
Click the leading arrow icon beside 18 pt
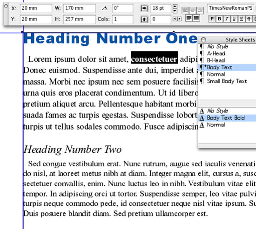point(144,8)
